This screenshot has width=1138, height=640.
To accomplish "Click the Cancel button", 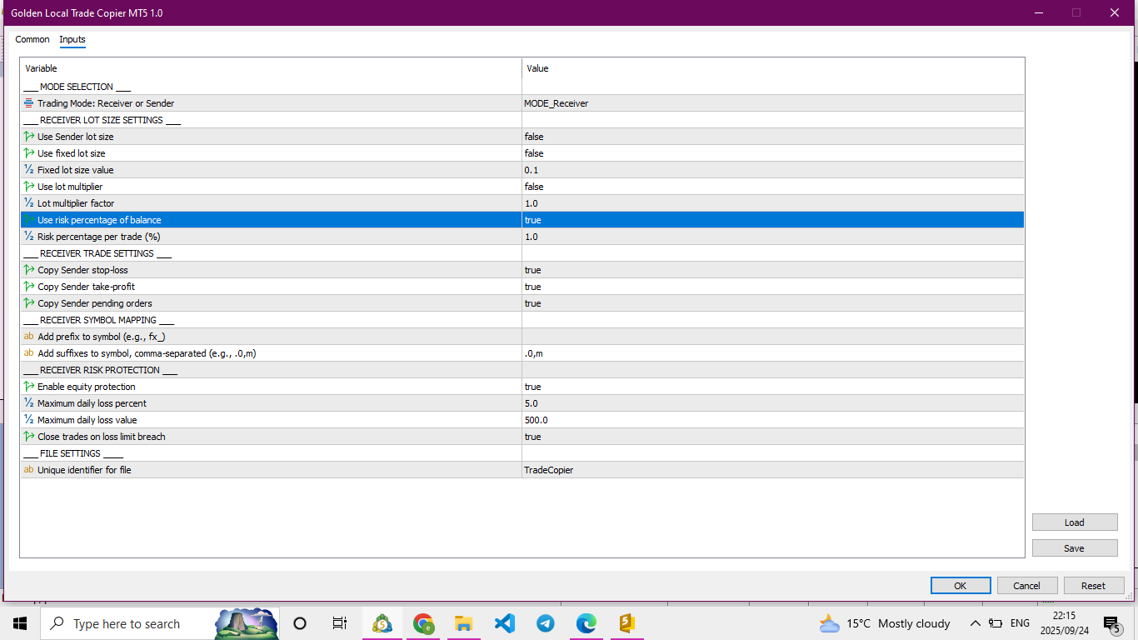I will pyautogui.click(x=1027, y=586).
